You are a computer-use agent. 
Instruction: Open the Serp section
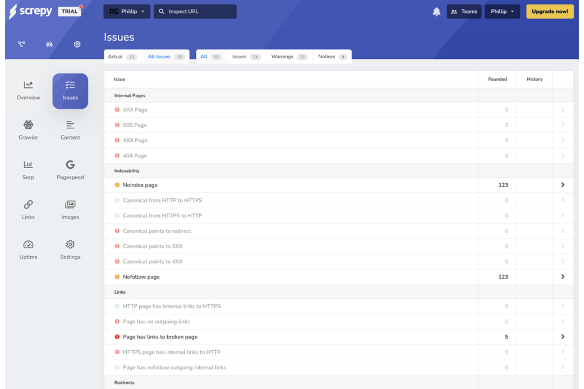[28, 170]
